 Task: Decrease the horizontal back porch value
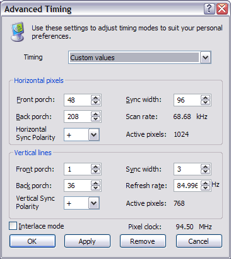pos(96,119)
